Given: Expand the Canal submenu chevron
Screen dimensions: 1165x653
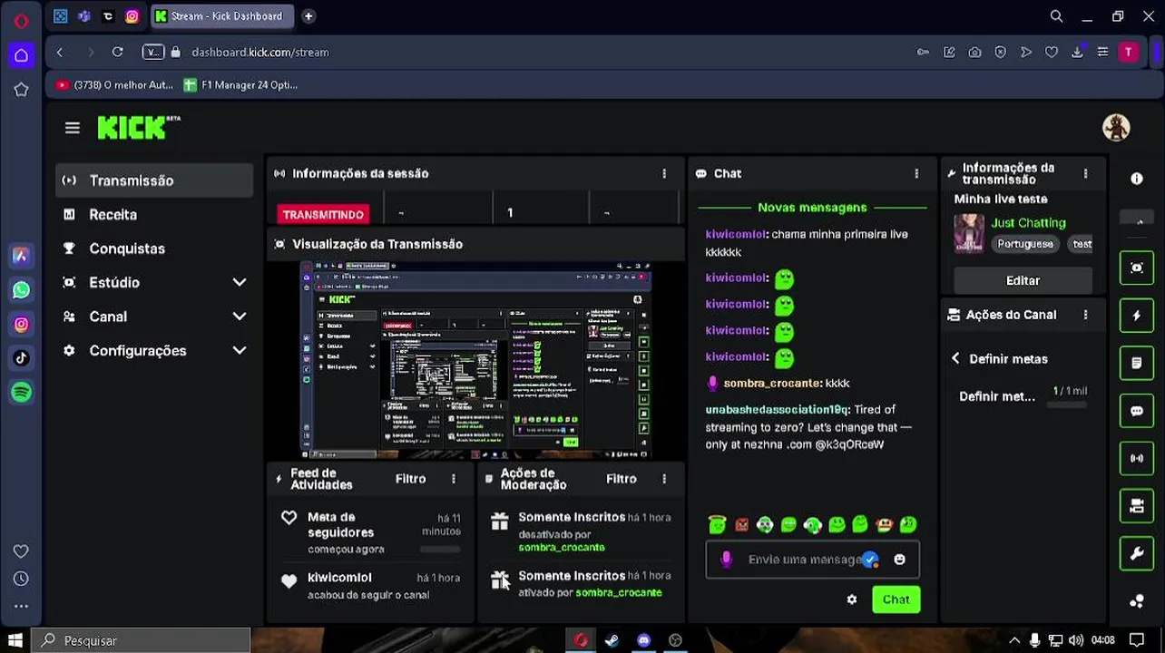Looking at the screenshot, I should (x=240, y=317).
